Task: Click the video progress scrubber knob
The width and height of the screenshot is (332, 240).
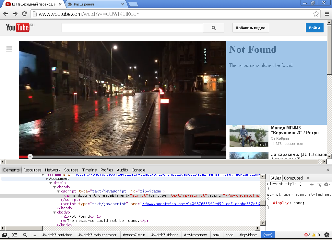Action: click(x=30, y=157)
